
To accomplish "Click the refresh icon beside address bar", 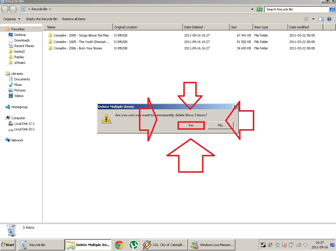I will click(x=260, y=9).
